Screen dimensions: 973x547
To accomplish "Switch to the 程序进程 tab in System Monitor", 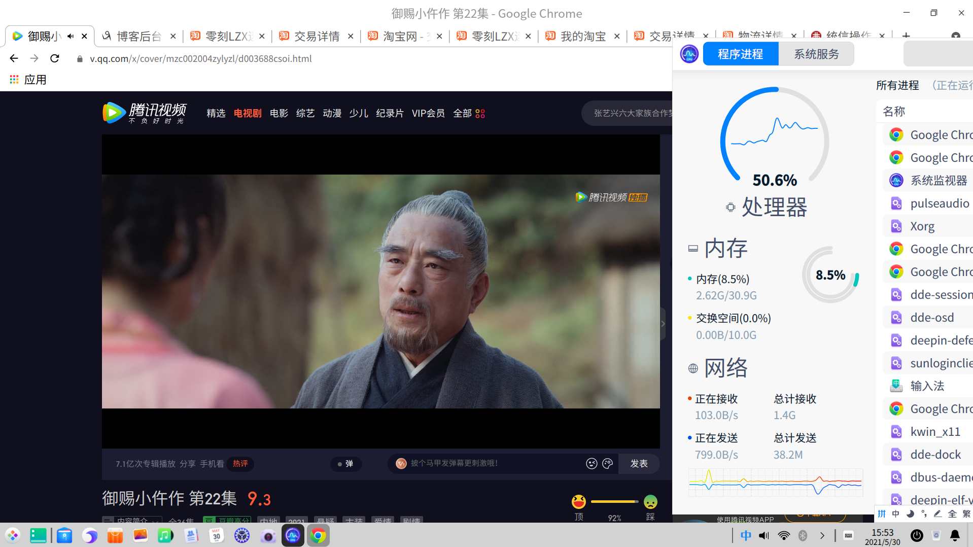I will point(741,54).
